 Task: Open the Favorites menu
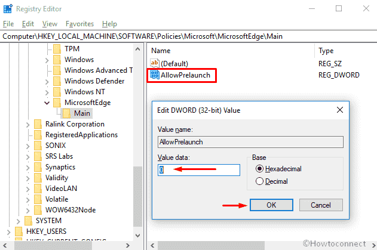pyautogui.click(x=79, y=24)
